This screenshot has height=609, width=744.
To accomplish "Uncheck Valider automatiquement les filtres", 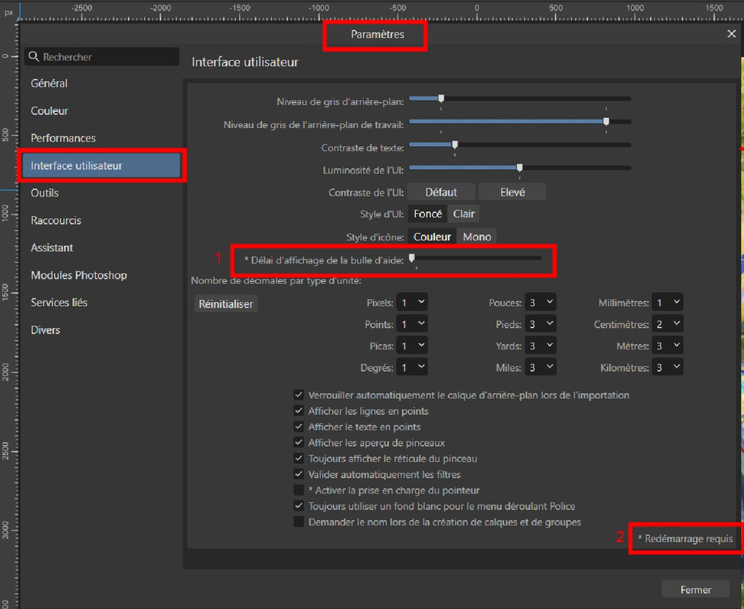I will (x=299, y=473).
